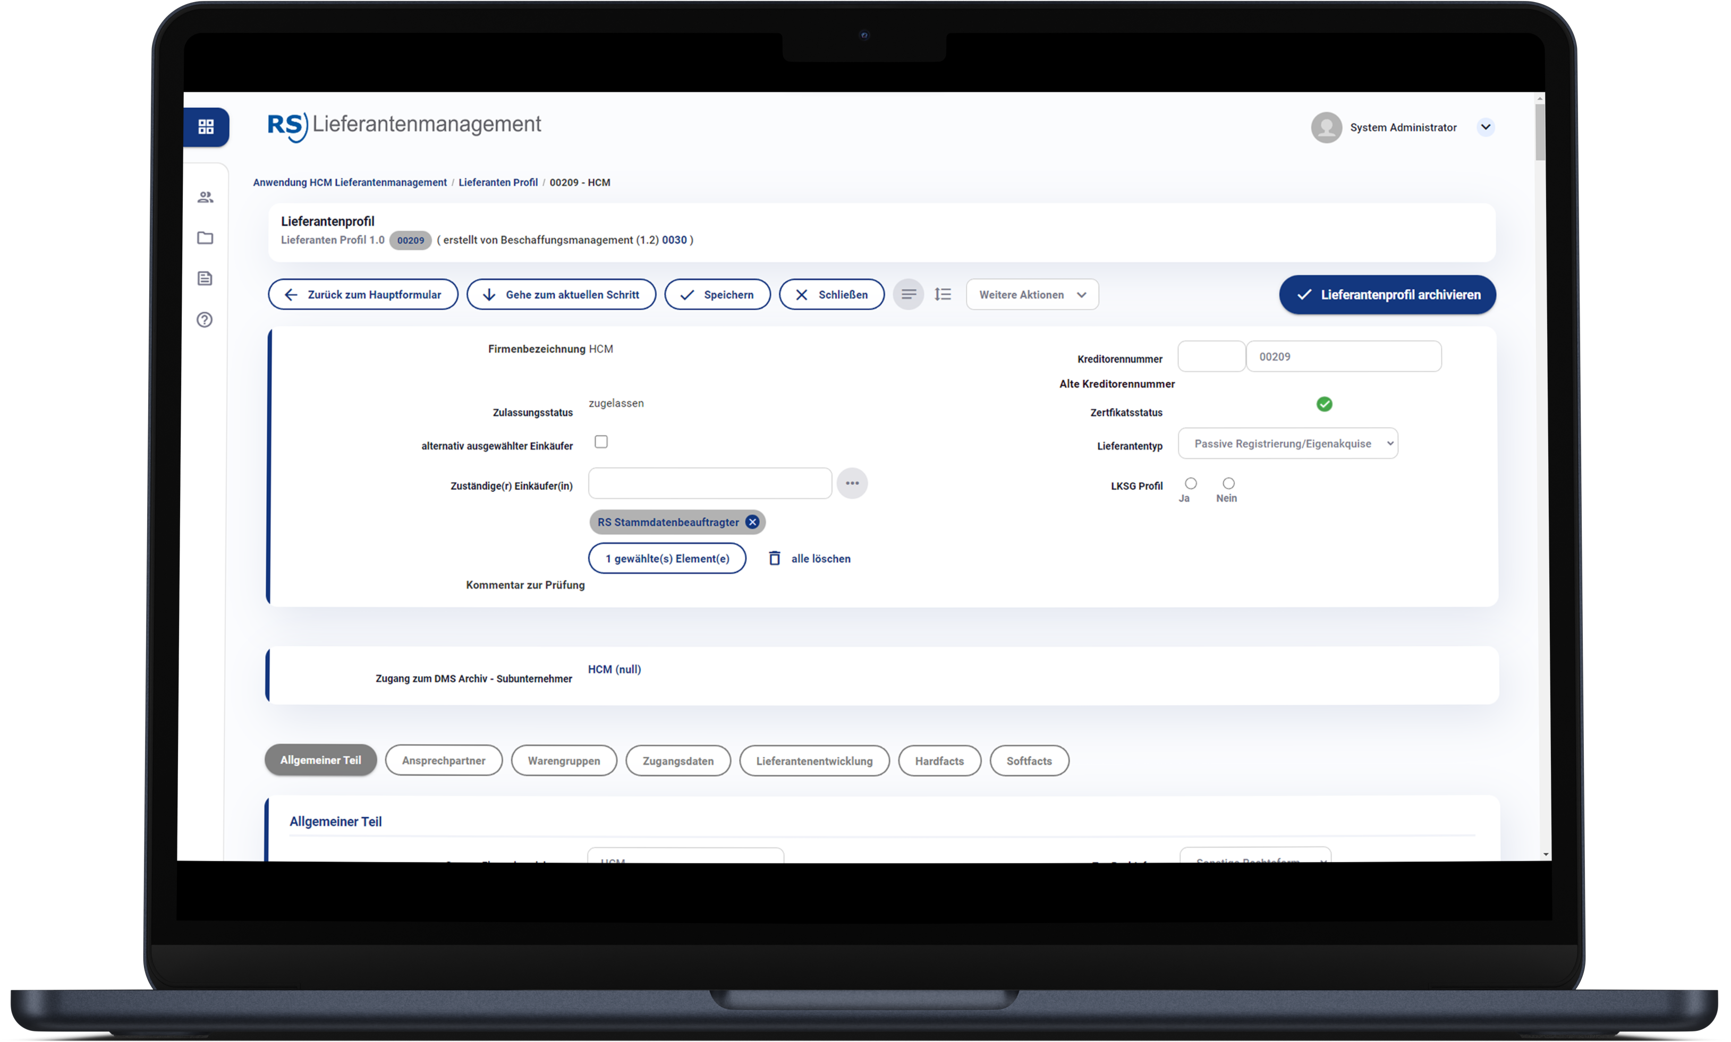Expand the System Administrator user menu
1731x1042 pixels.
[x=1485, y=127]
